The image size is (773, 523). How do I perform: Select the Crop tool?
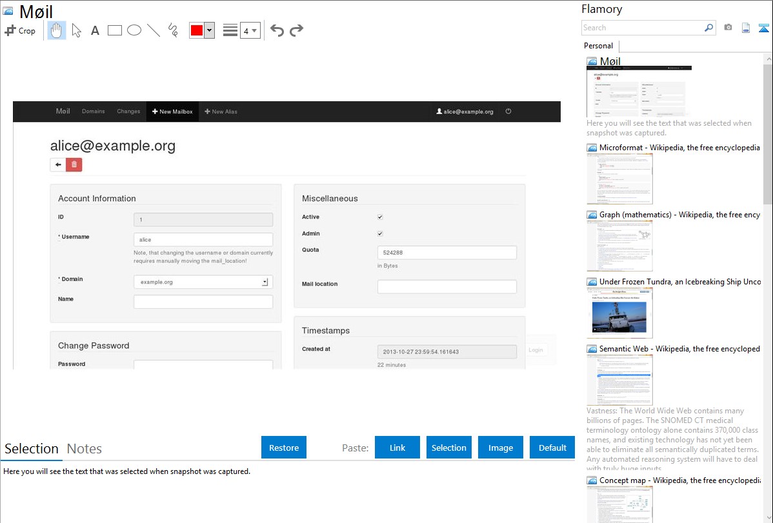pos(20,30)
